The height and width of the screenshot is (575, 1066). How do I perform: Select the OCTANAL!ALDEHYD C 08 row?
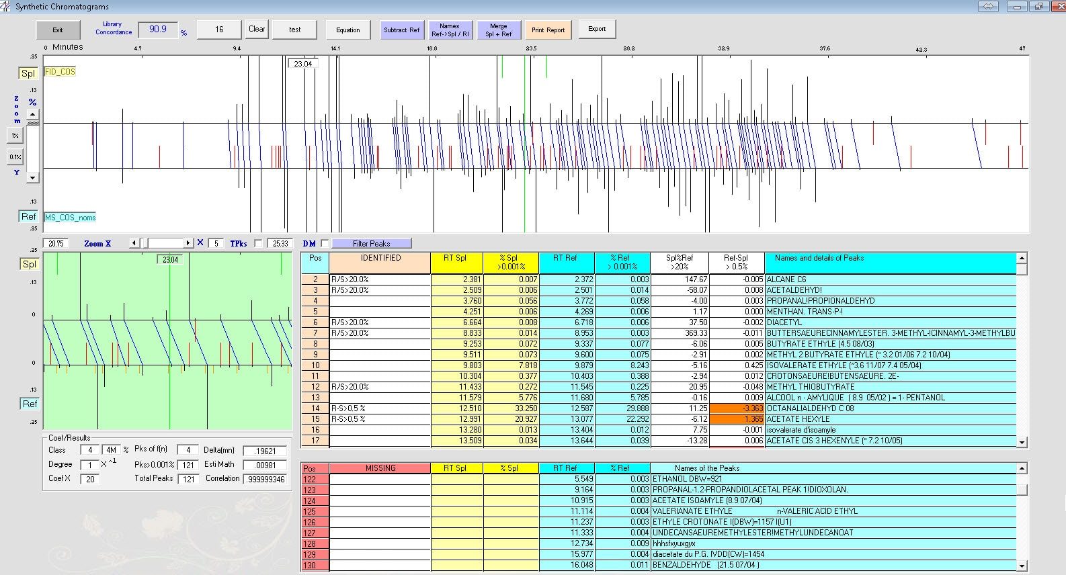[x=659, y=408]
